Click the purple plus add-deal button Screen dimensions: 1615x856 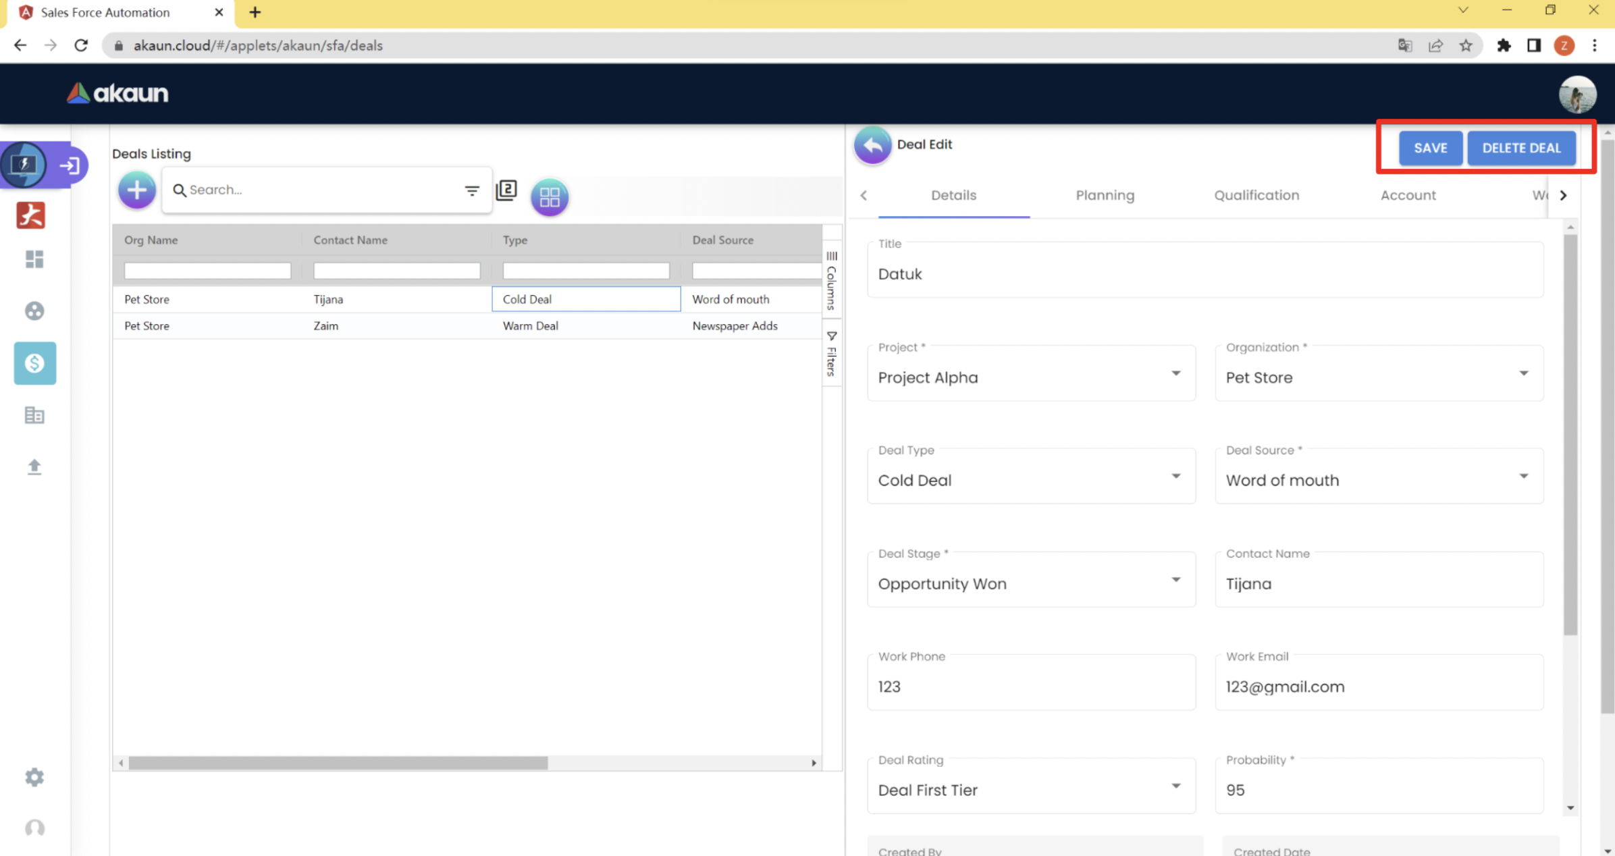click(x=136, y=190)
